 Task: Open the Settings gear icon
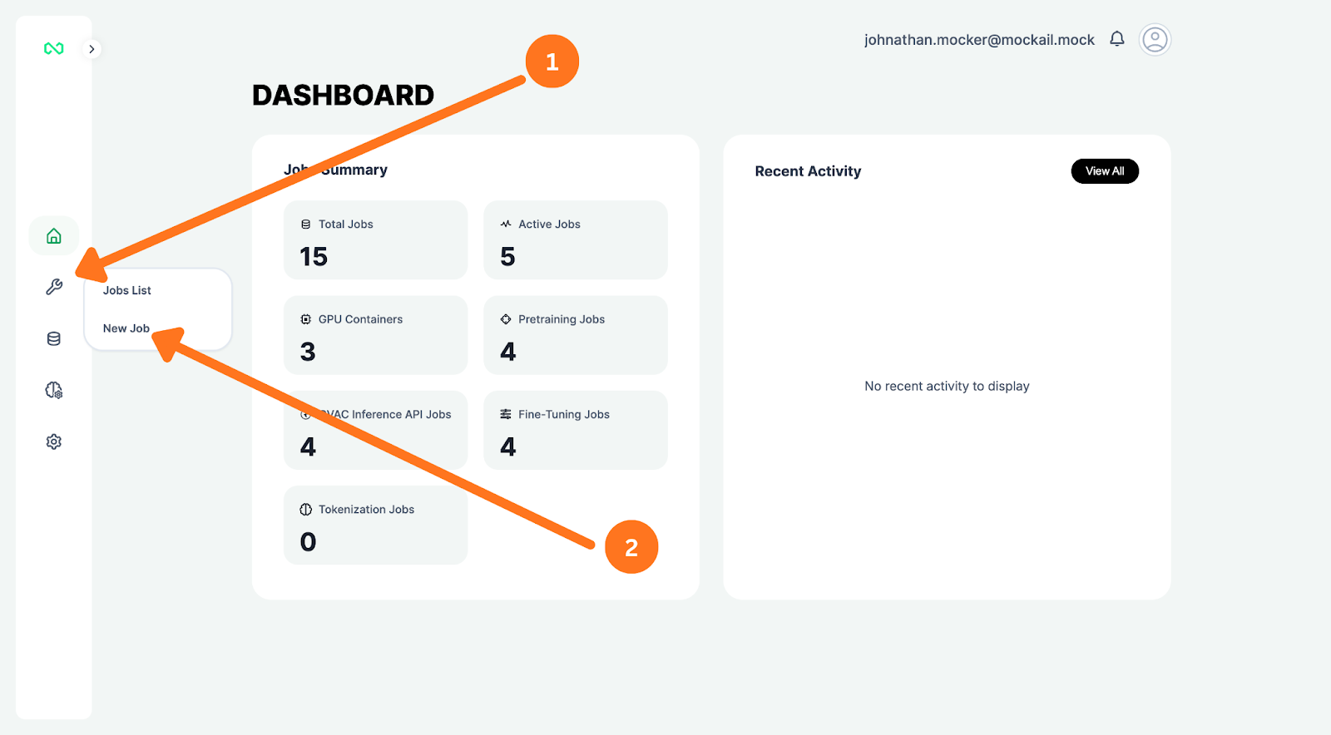coord(54,441)
